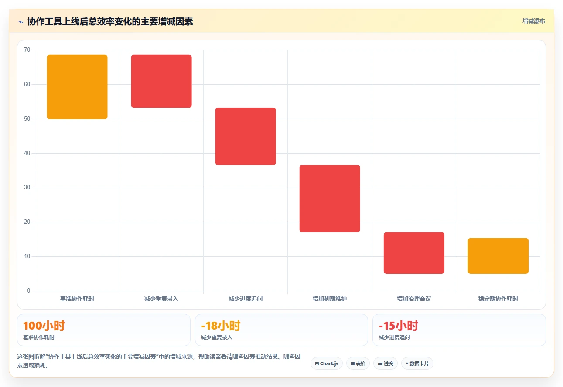563x387 pixels.
Task: Click the y-axis value 10
Action: click(27, 256)
